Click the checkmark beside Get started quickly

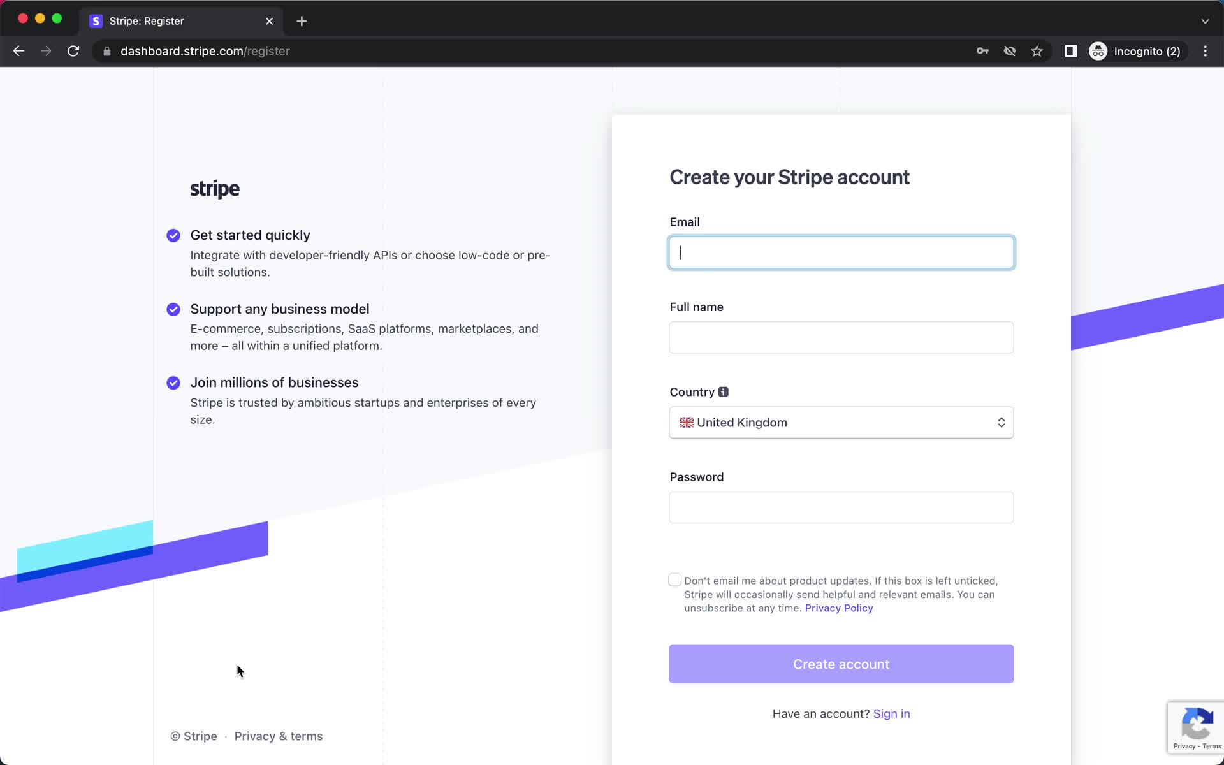173,235
